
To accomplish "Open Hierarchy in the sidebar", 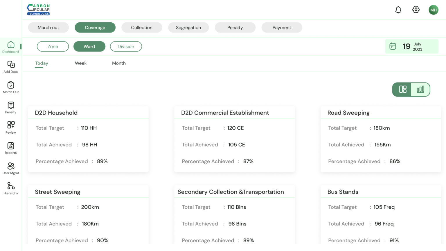I will (x=11, y=189).
